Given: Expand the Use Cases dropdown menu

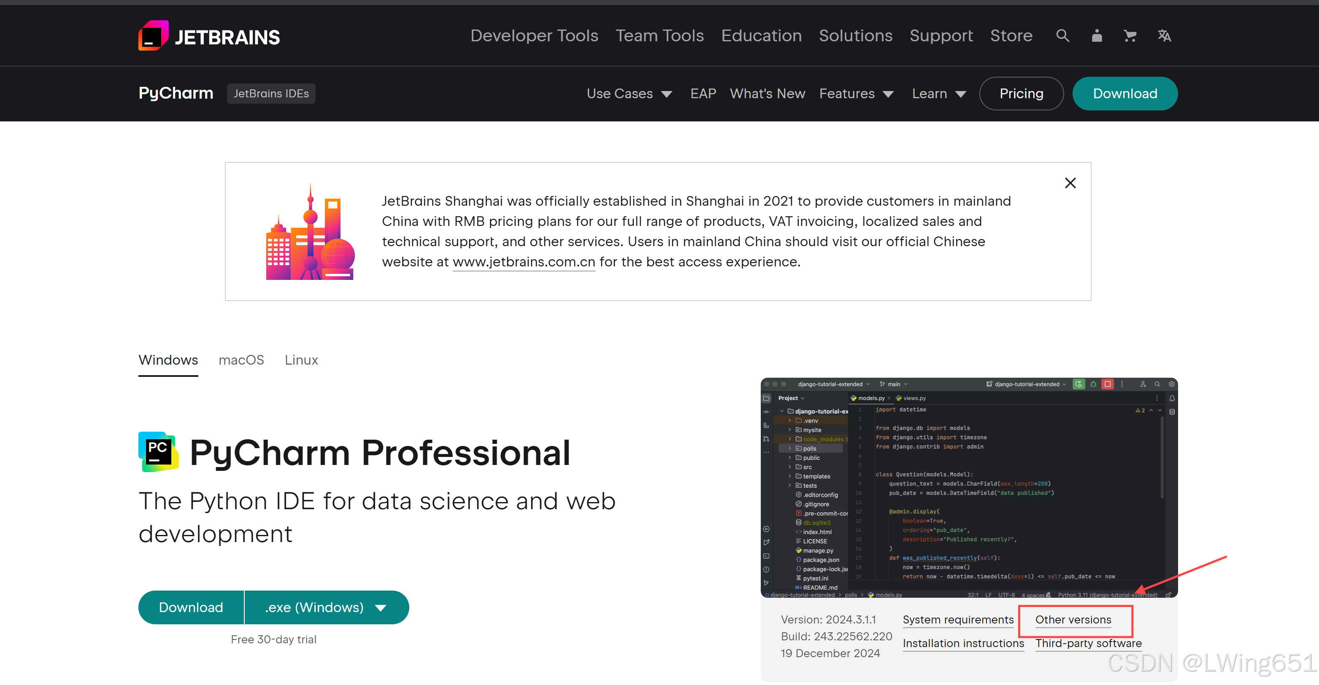Looking at the screenshot, I should [629, 94].
